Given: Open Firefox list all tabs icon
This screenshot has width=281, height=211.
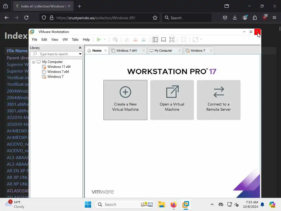Looking at the screenshot, I should pyautogui.click(x=227, y=6).
